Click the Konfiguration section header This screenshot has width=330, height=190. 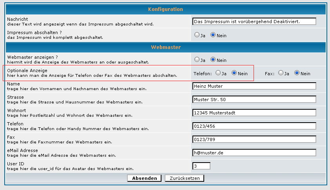pos(165,9)
